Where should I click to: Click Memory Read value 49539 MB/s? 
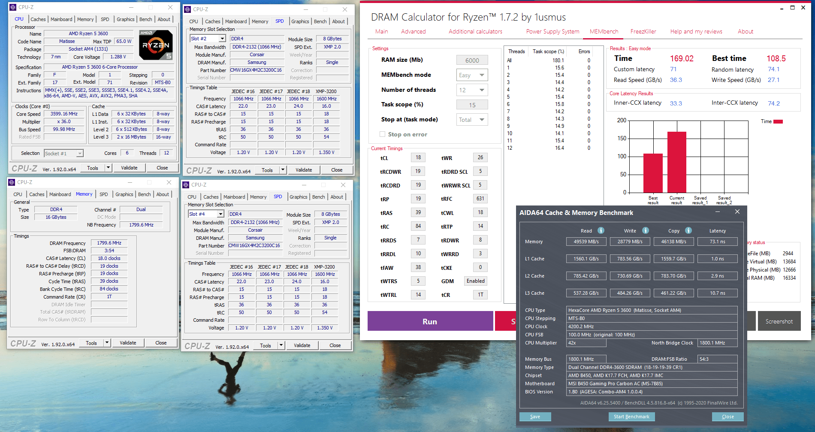pos(586,242)
